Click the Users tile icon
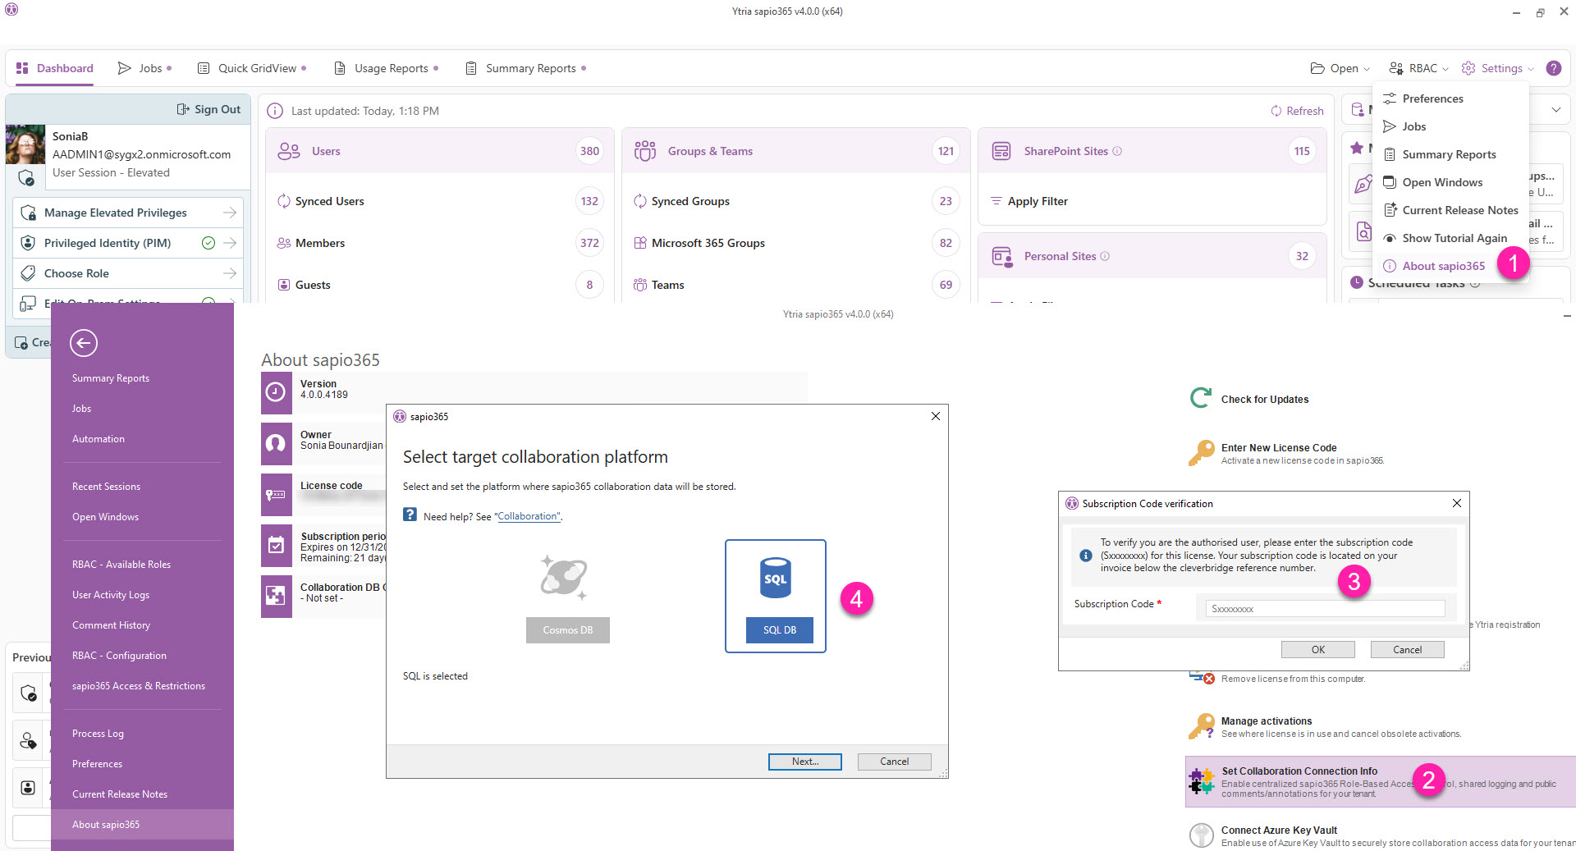 click(x=287, y=150)
